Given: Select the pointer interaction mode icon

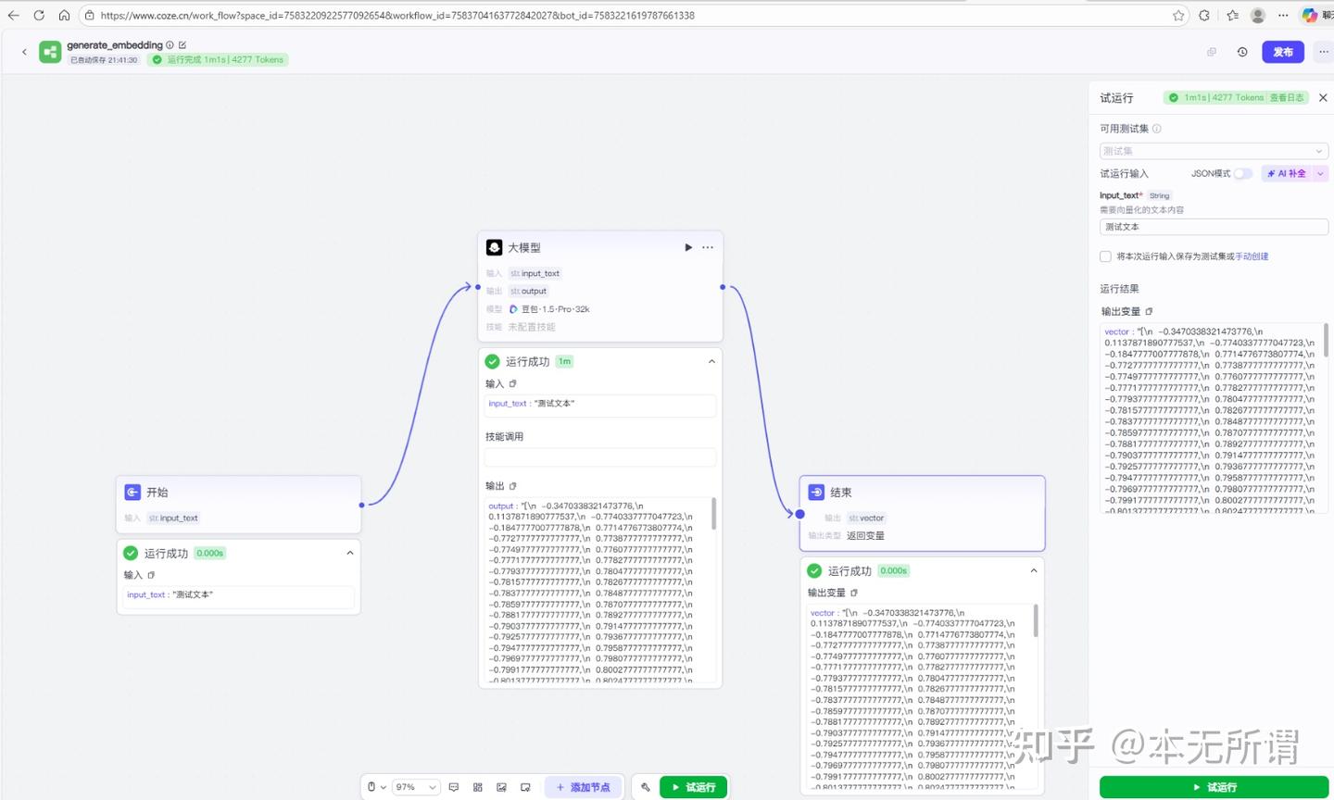Looking at the screenshot, I should click(371, 786).
